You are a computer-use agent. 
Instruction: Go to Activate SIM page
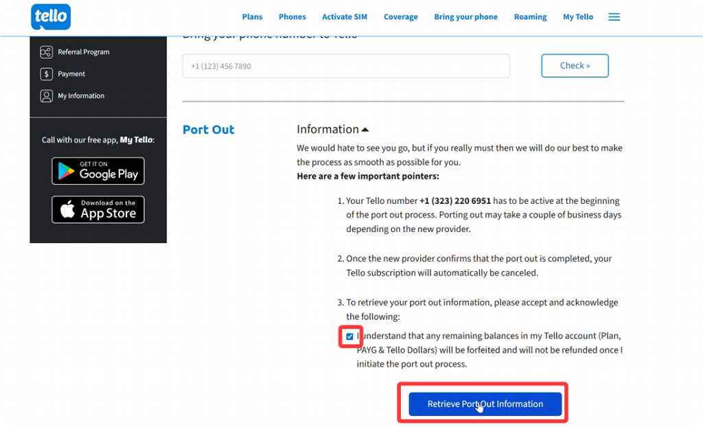[x=345, y=17]
